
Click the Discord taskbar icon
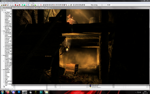pos(13,92)
